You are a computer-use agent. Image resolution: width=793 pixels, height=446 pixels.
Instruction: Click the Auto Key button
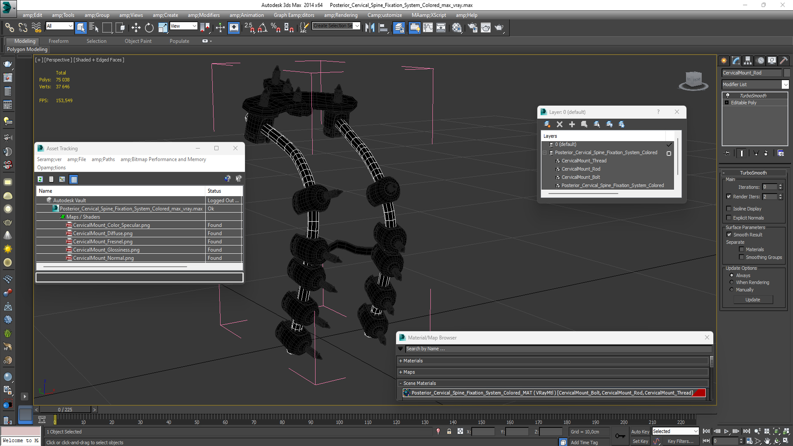(x=640, y=432)
